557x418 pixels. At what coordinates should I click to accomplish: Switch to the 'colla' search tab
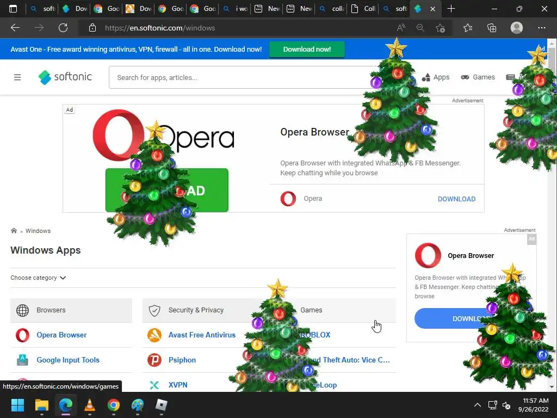[x=331, y=9]
